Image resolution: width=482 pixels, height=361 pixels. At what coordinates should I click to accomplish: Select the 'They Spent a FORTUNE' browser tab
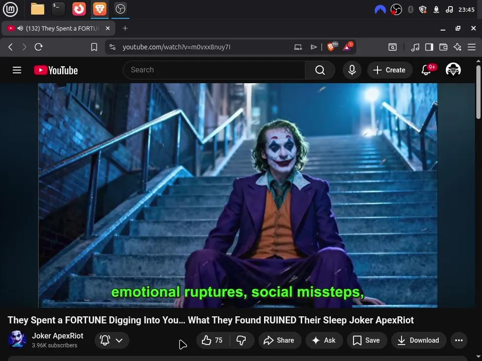pos(58,28)
